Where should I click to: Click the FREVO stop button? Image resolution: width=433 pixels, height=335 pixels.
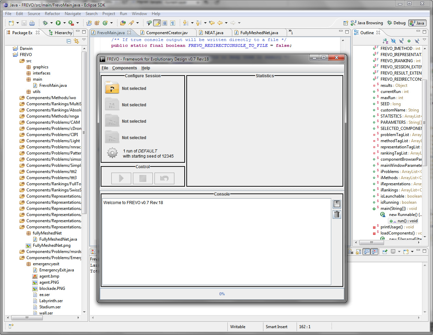click(143, 178)
